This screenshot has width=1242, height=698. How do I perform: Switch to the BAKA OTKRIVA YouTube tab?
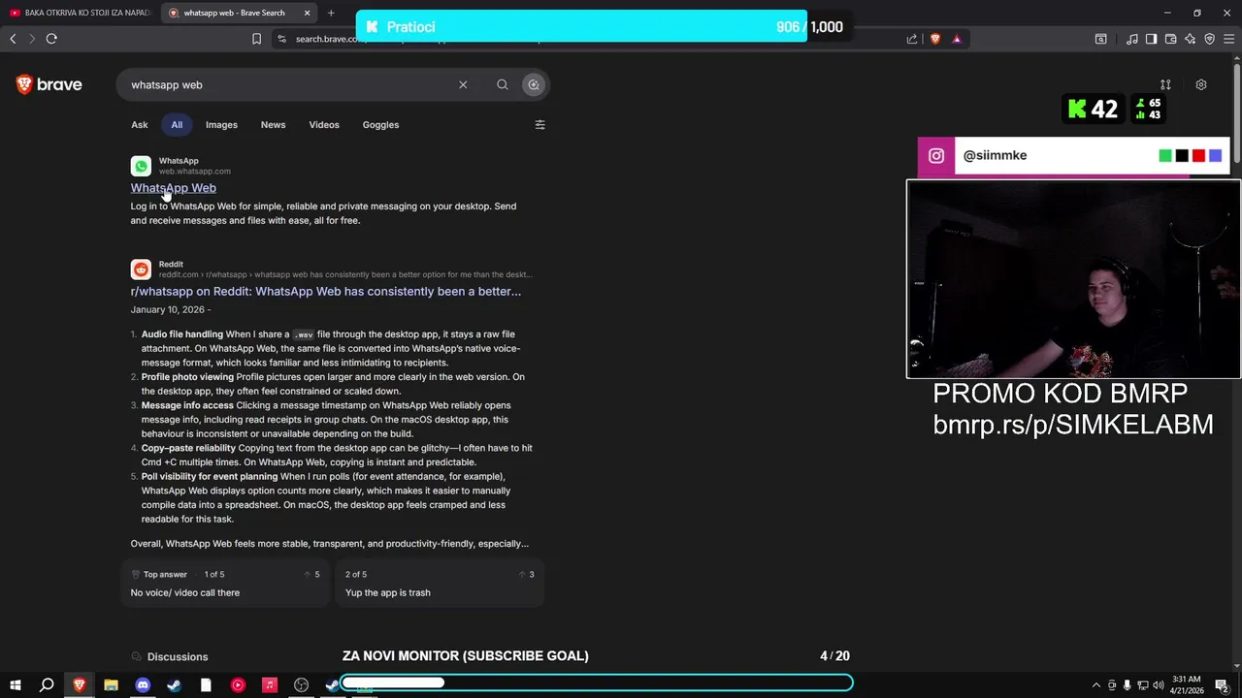[x=80, y=13]
